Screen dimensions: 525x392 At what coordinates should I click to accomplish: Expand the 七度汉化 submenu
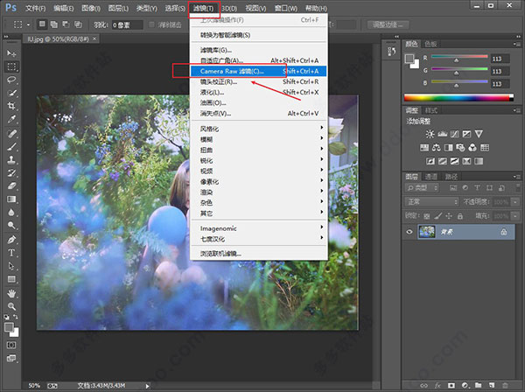pos(258,239)
